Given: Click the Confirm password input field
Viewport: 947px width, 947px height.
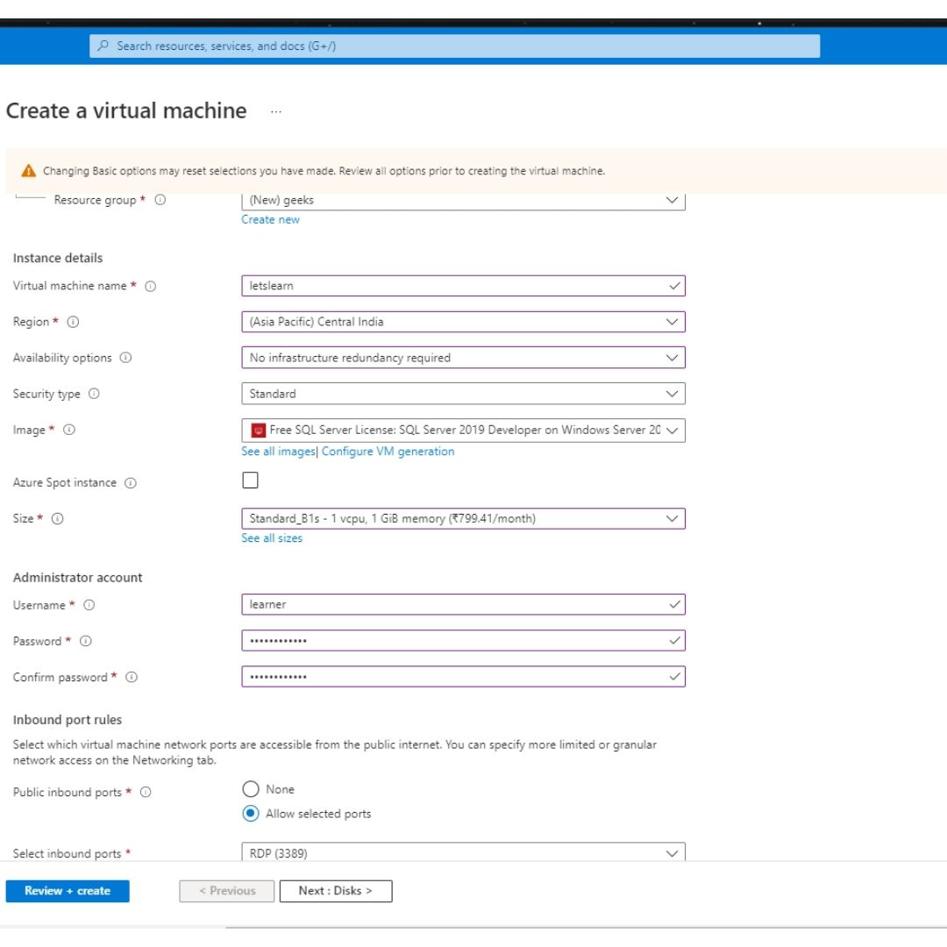Looking at the screenshot, I should (463, 676).
